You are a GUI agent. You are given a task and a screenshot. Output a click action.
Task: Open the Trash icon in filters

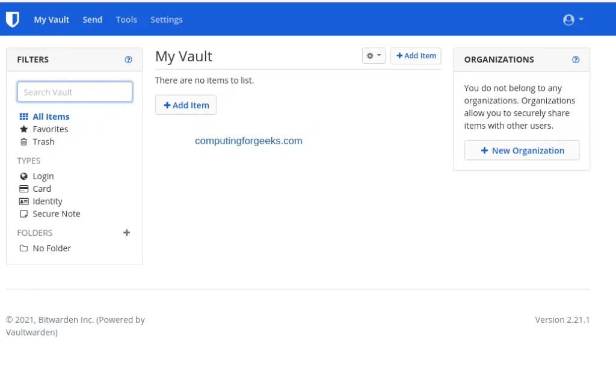coord(24,141)
